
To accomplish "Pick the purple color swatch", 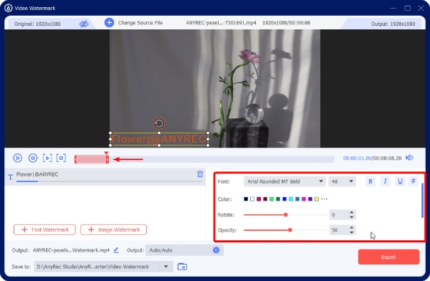I will pyautogui.click(x=310, y=199).
